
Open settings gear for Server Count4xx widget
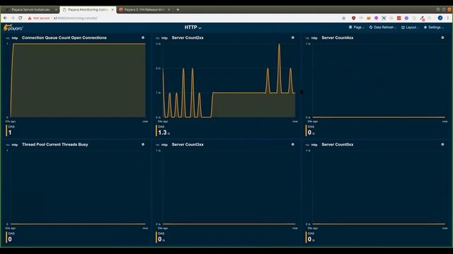click(442, 37)
